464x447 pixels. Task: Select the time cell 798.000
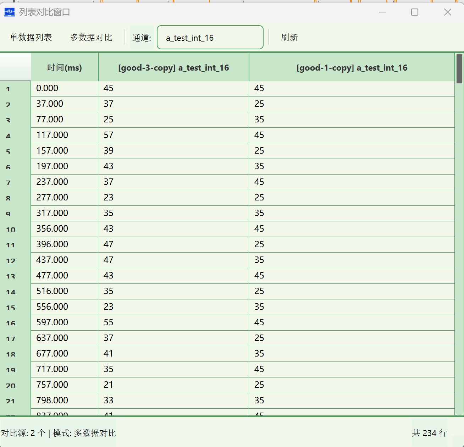[65, 401]
